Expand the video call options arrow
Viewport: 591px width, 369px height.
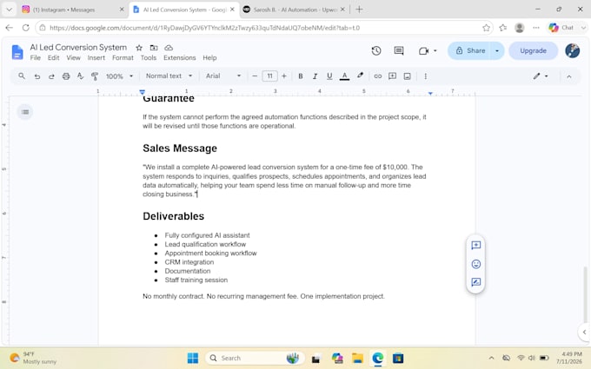point(435,51)
